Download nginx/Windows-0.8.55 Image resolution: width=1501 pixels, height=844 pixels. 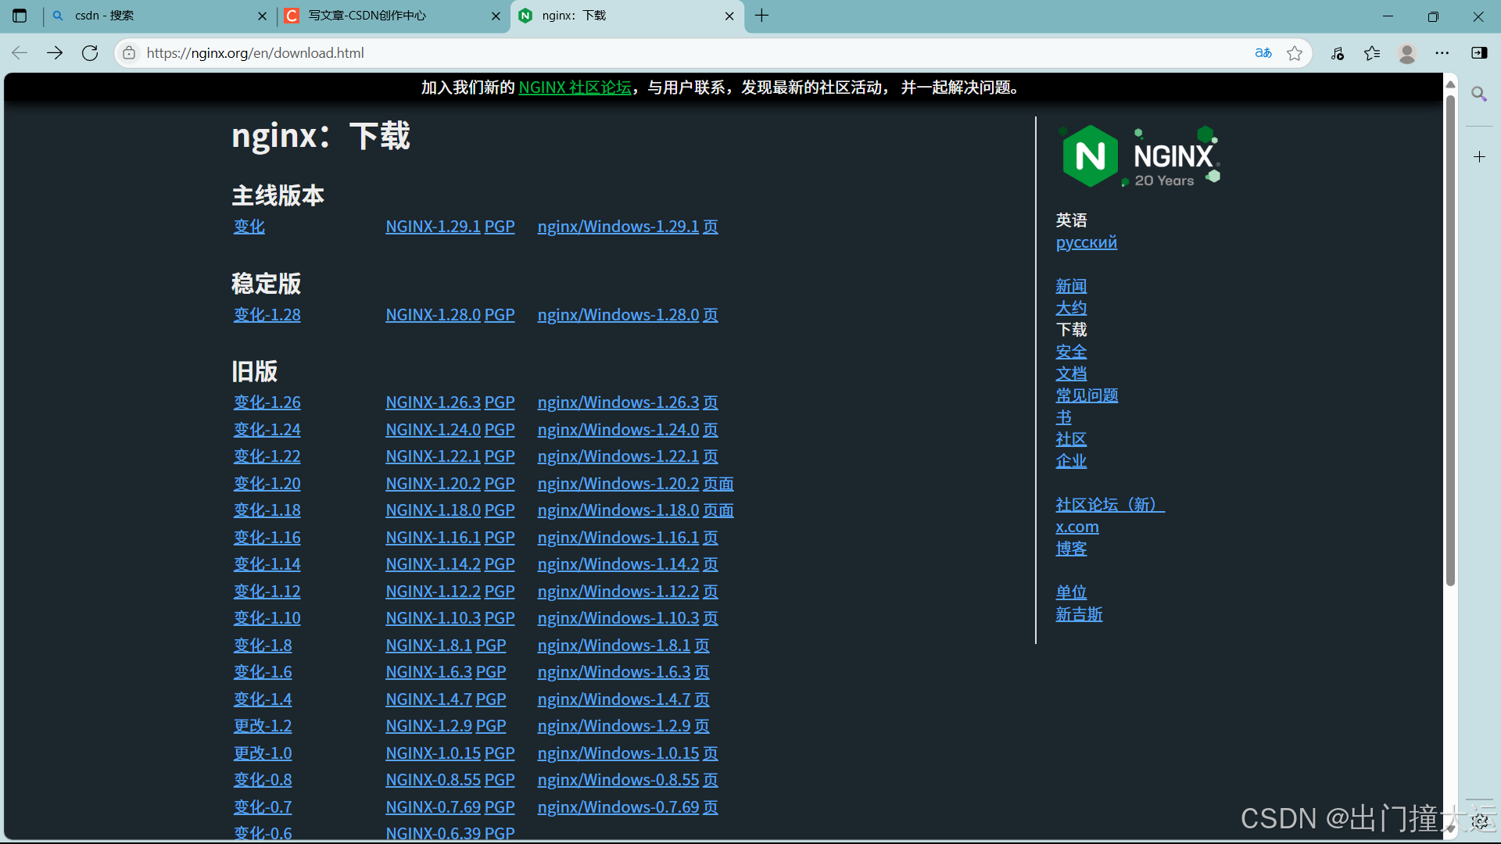(618, 780)
